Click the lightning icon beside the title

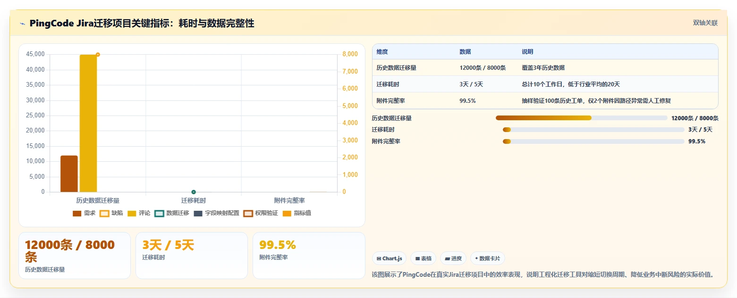(x=22, y=23)
